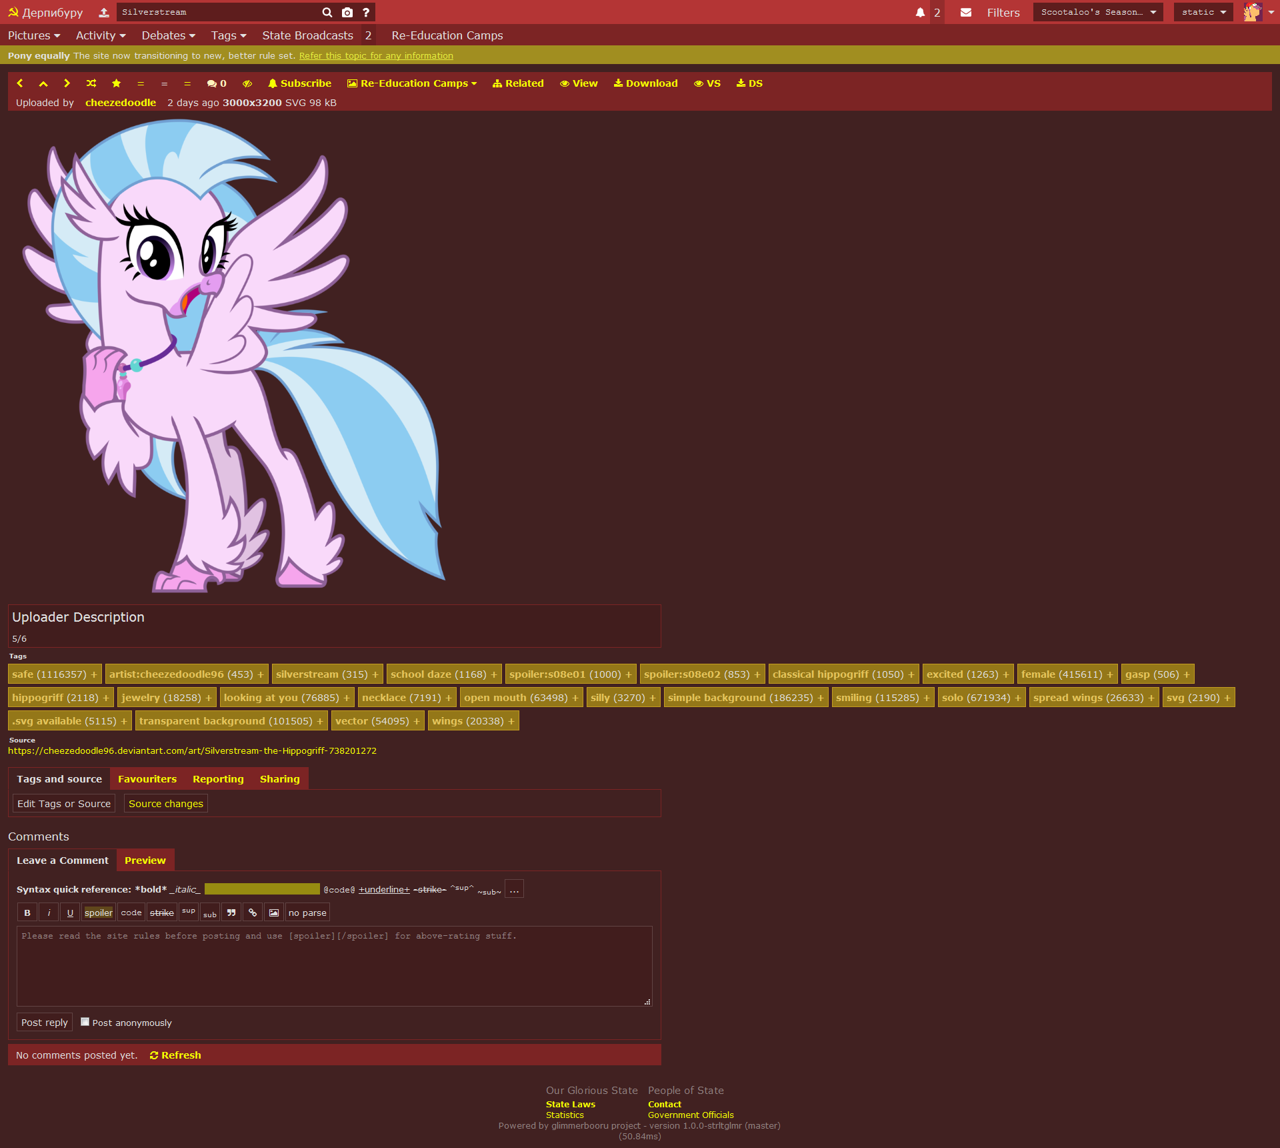
Task: Apply underline formatting button
Action: coord(70,913)
